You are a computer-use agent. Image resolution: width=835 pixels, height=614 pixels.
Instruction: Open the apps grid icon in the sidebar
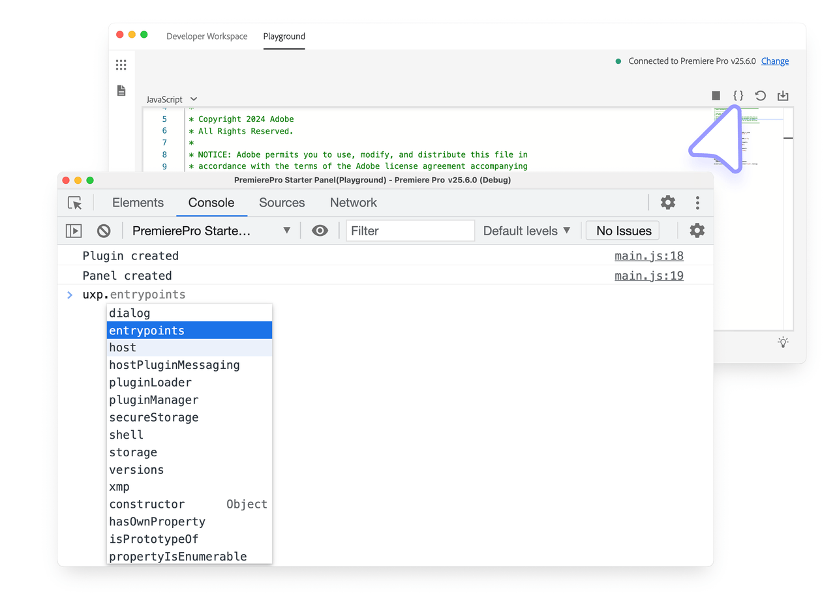(x=121, y=65)
